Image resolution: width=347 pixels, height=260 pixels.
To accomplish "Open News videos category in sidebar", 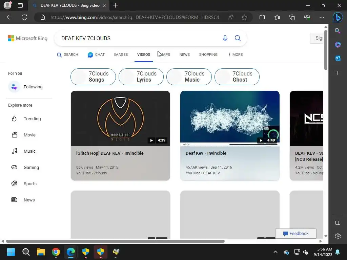I will 23,200.
